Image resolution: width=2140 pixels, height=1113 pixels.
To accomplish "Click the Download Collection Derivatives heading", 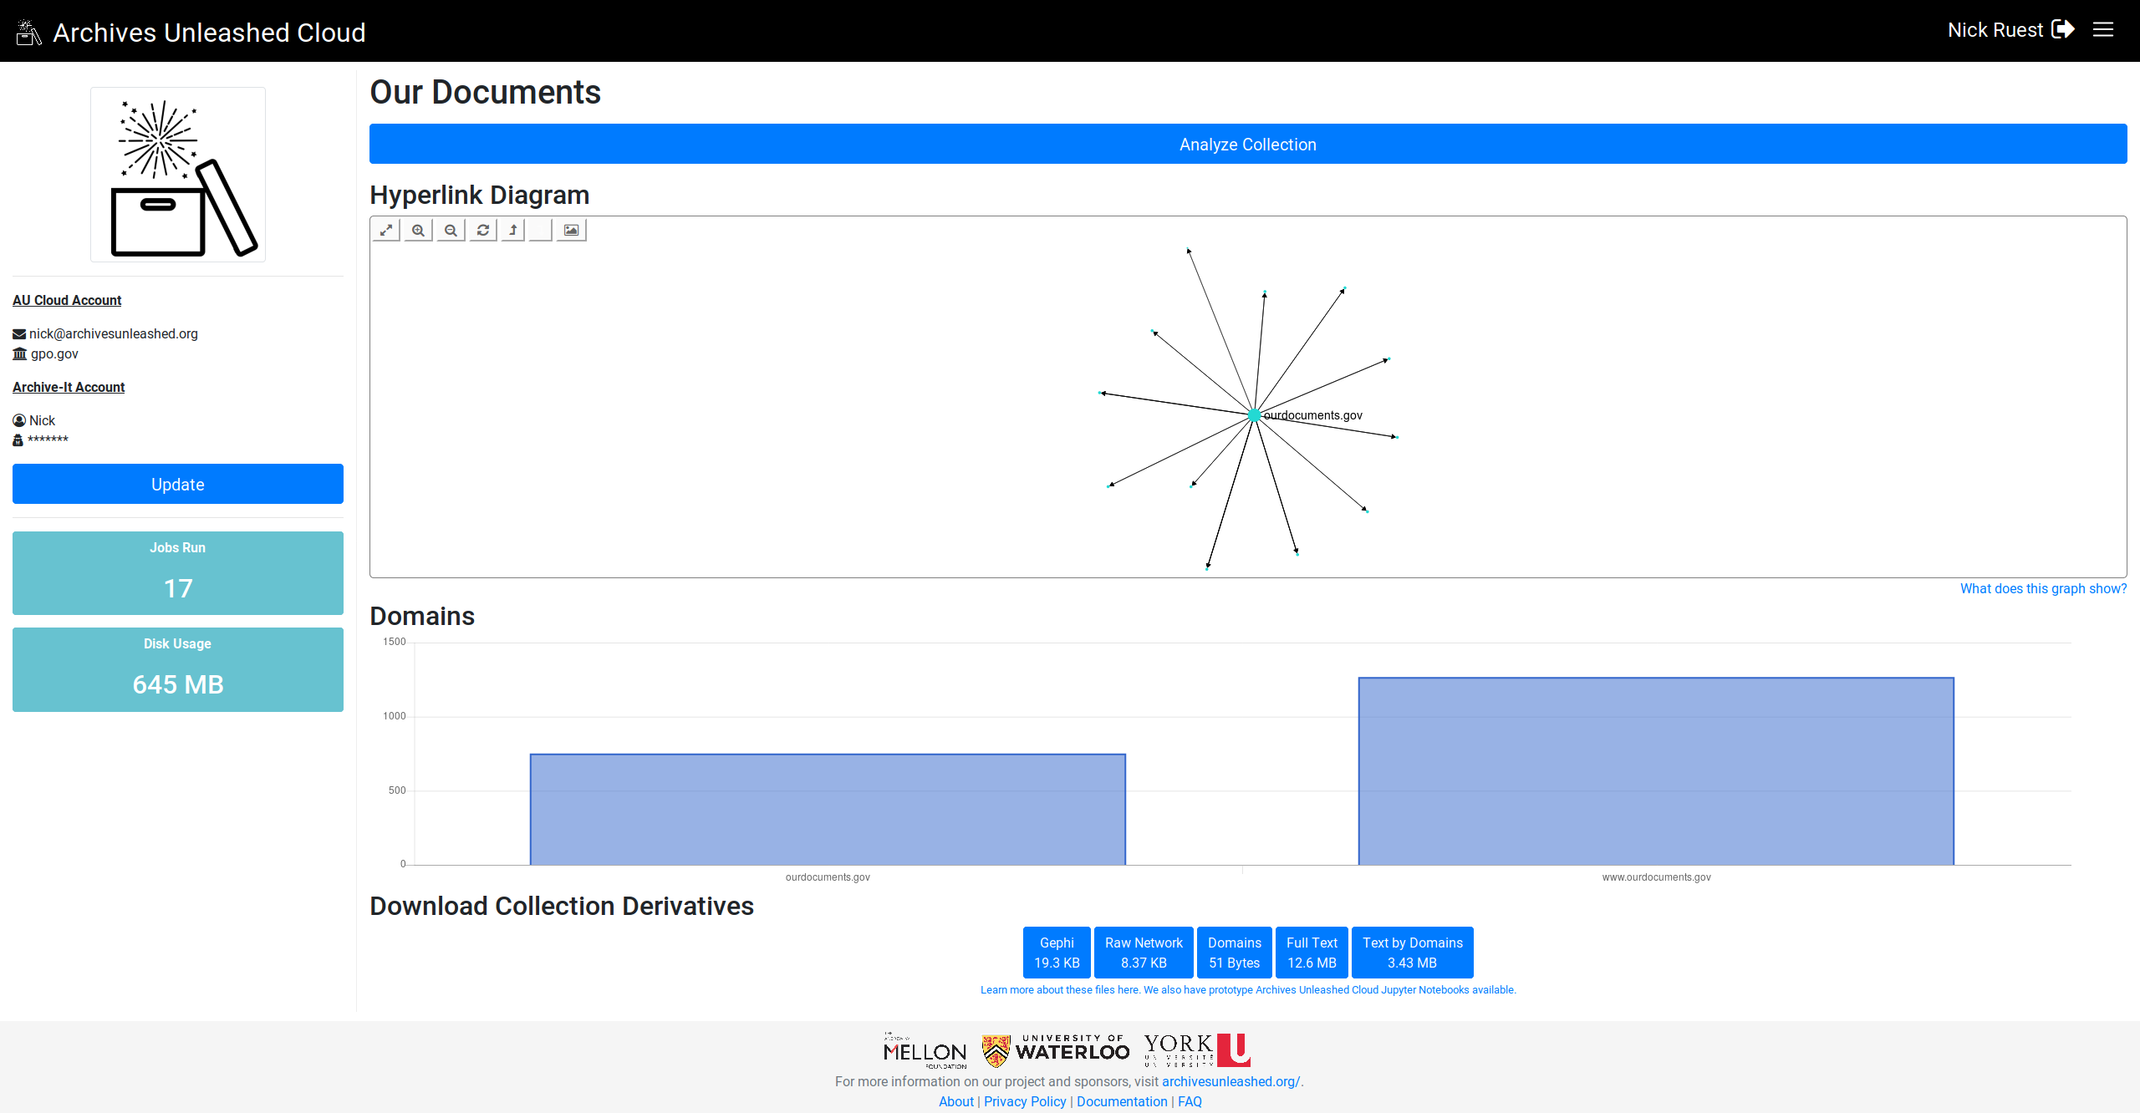I will click(562, 906).
